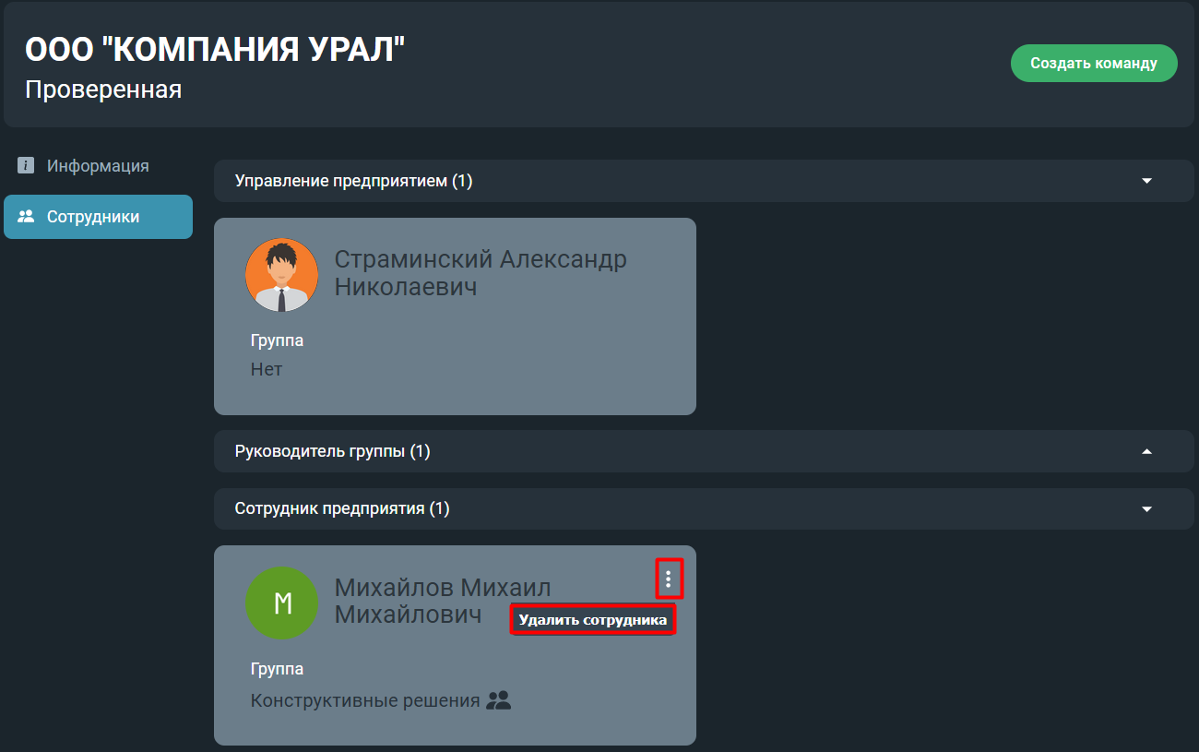Toggle Сотрудник предприятия section arrow
The width and height of the screenshot is (1199, 752).
[x=1147, y=509]
